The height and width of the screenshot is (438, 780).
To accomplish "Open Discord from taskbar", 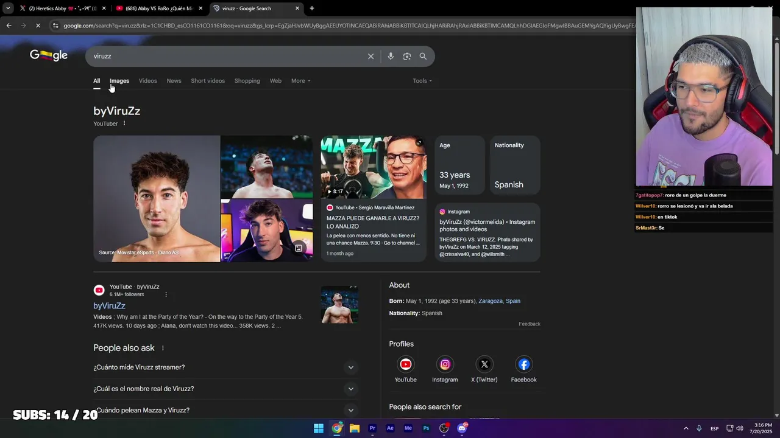I will (x=462, y=428).
